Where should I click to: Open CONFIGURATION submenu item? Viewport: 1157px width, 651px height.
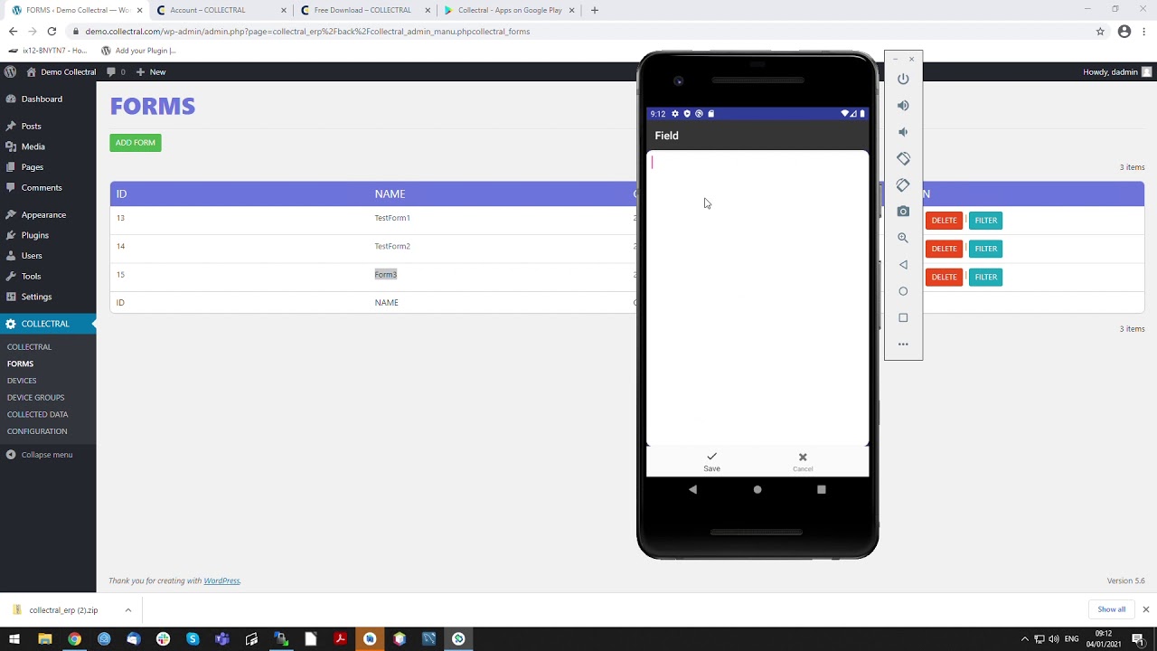tap(37, 431)
